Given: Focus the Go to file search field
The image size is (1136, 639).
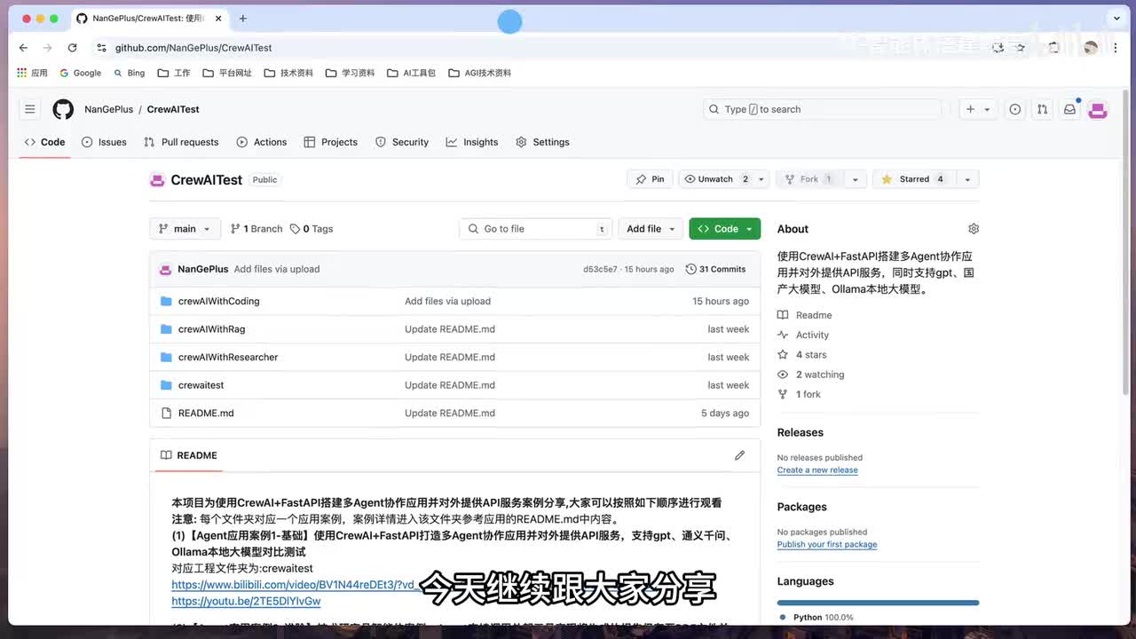Looking at the screenshot, I should (538, 229).
